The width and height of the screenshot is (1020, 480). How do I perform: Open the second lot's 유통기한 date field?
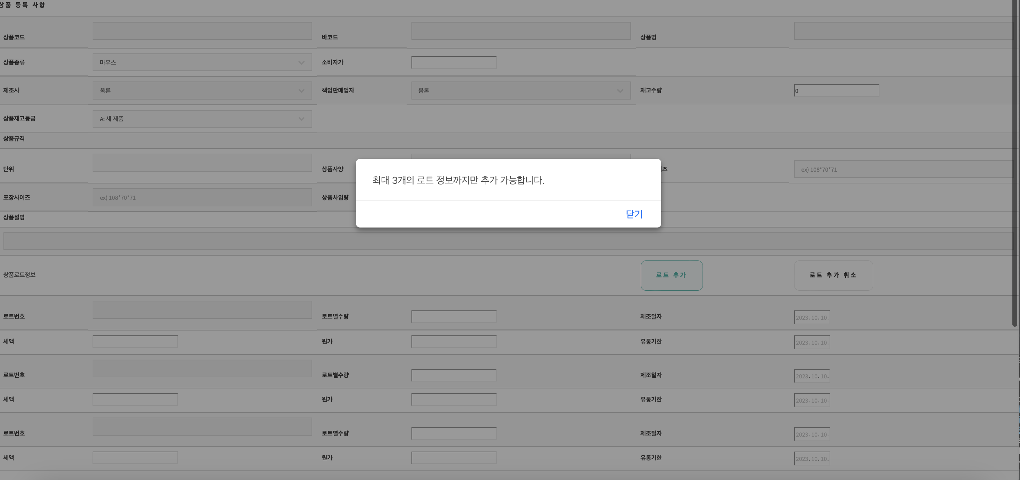click(x=812, y=401)
